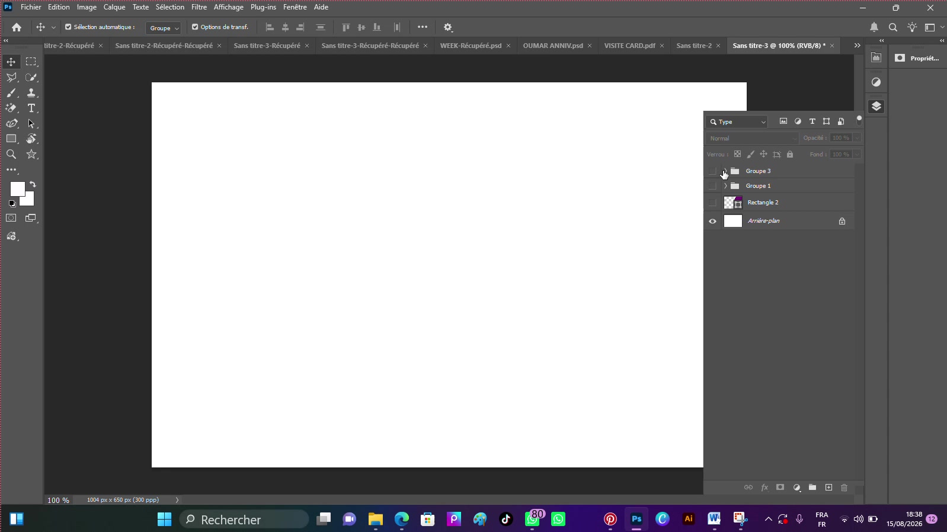The height and width of the screenshot is (532, 947).
Task: Click the background color swatch
Action: [29, 201]
